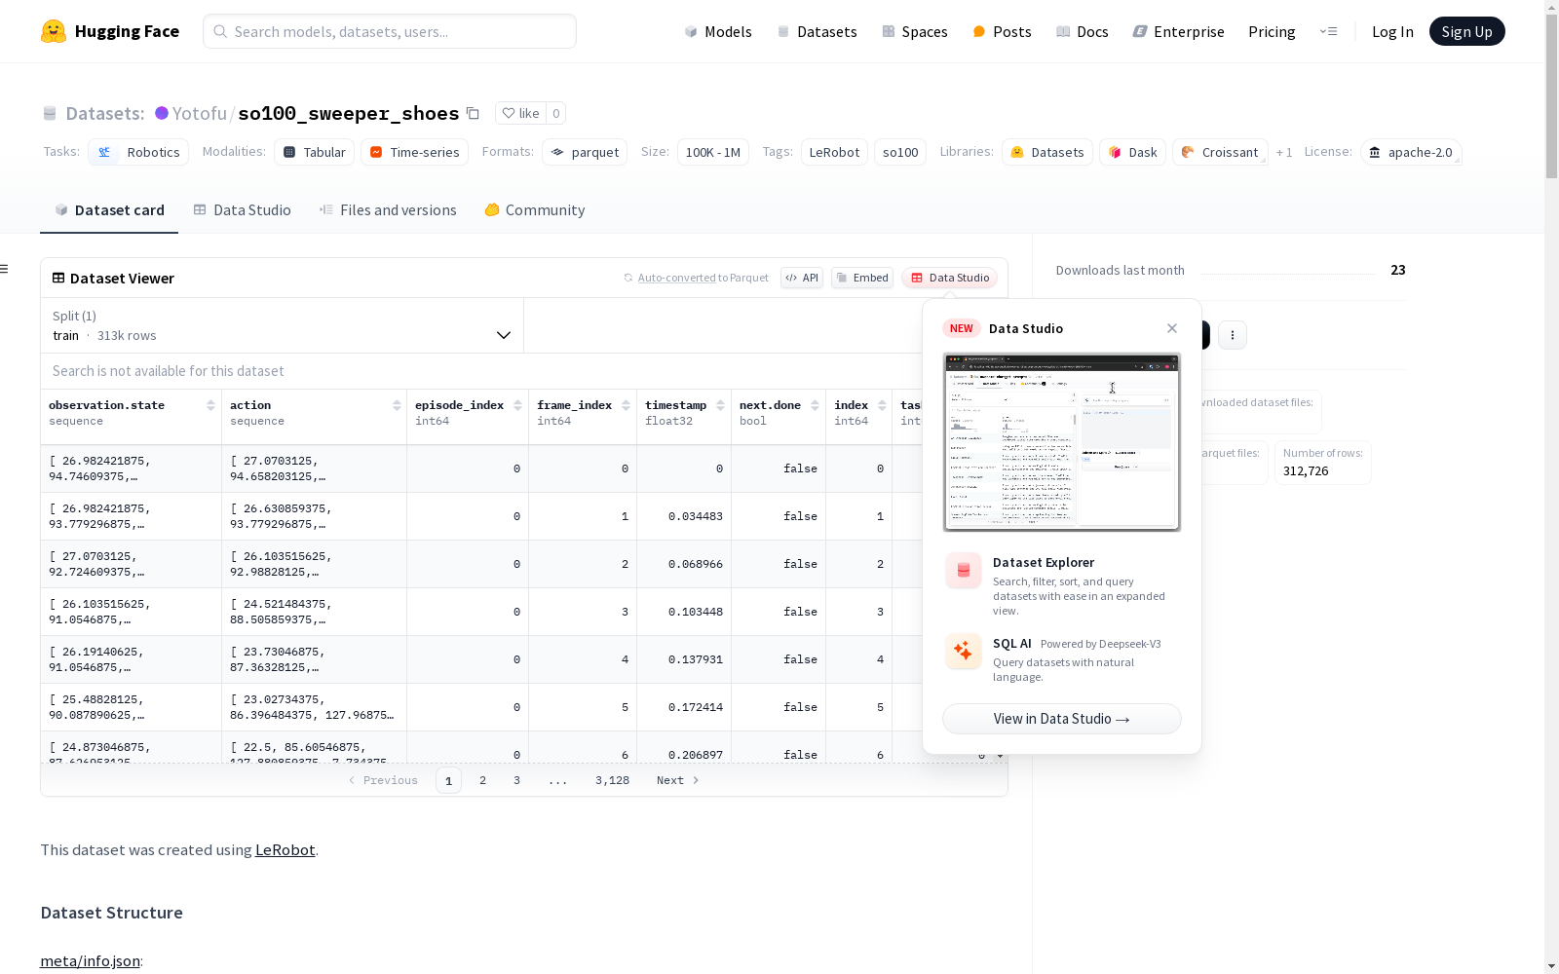Select the so100 tag
This screenshot has width=1559, height=974.
tap(900, 152)
